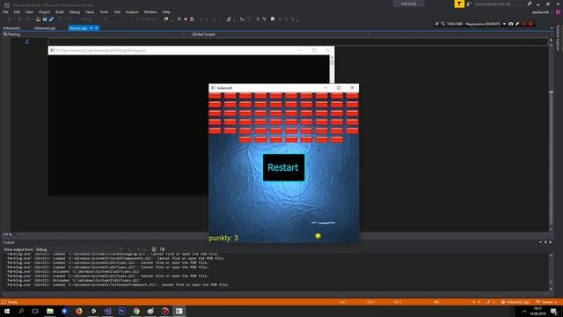Viewport: 563px width, 317px height.
Task: Open the master branch selector
Action: (x=546, y=302)
